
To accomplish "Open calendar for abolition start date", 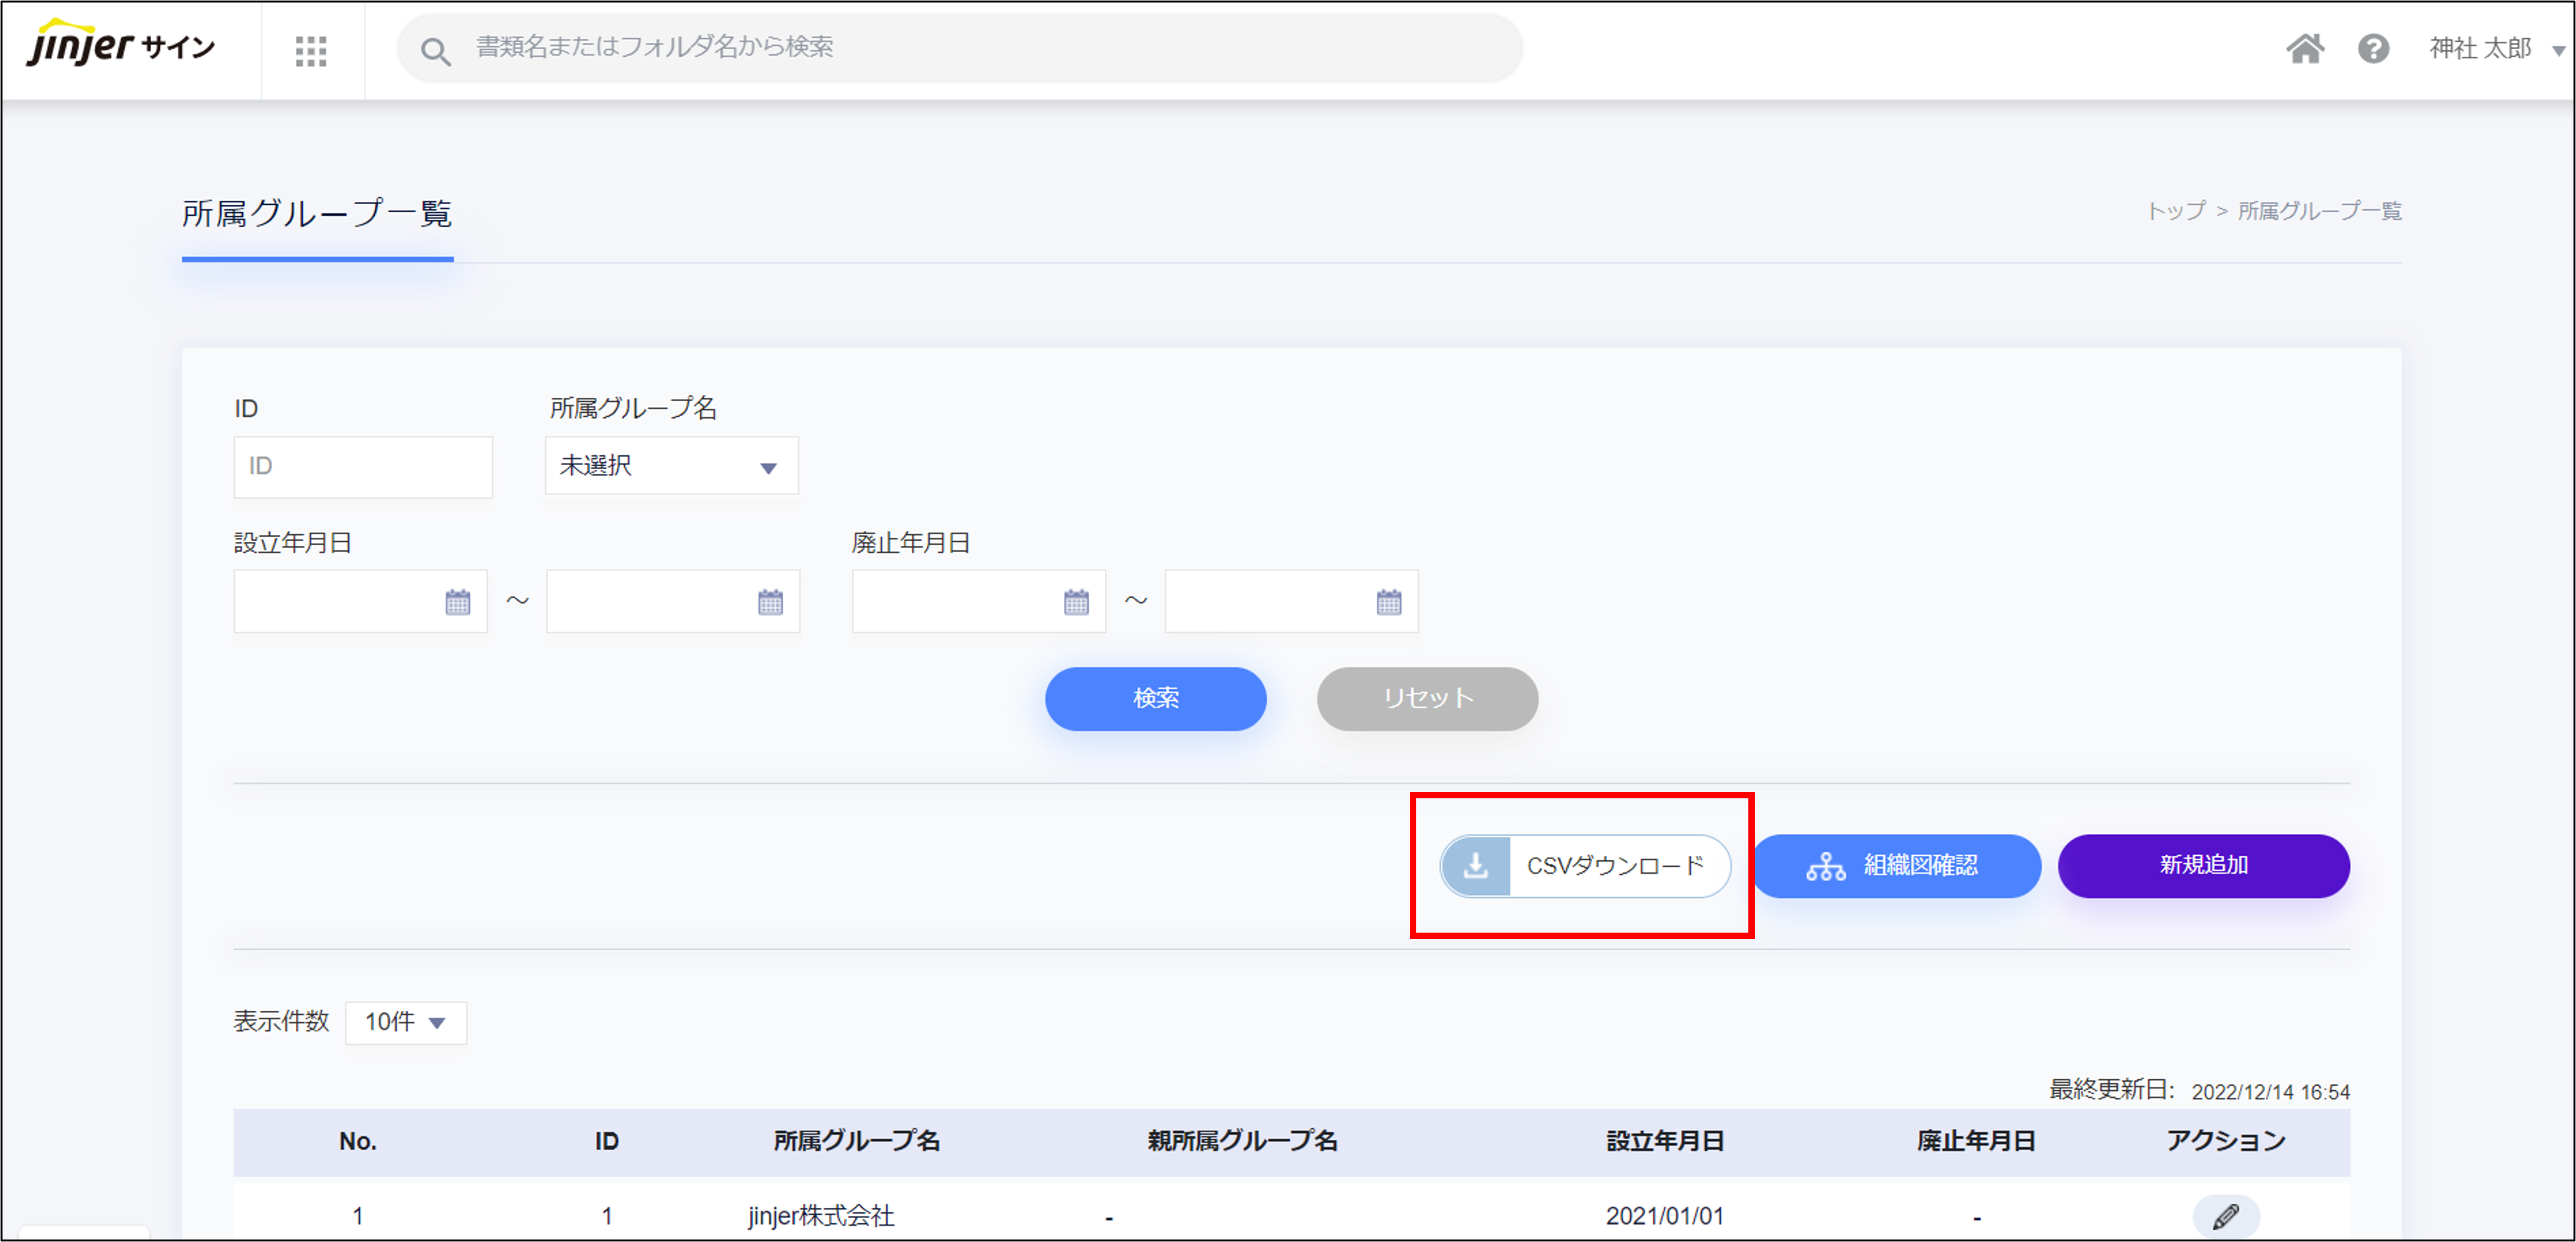I will point(1076,602).
